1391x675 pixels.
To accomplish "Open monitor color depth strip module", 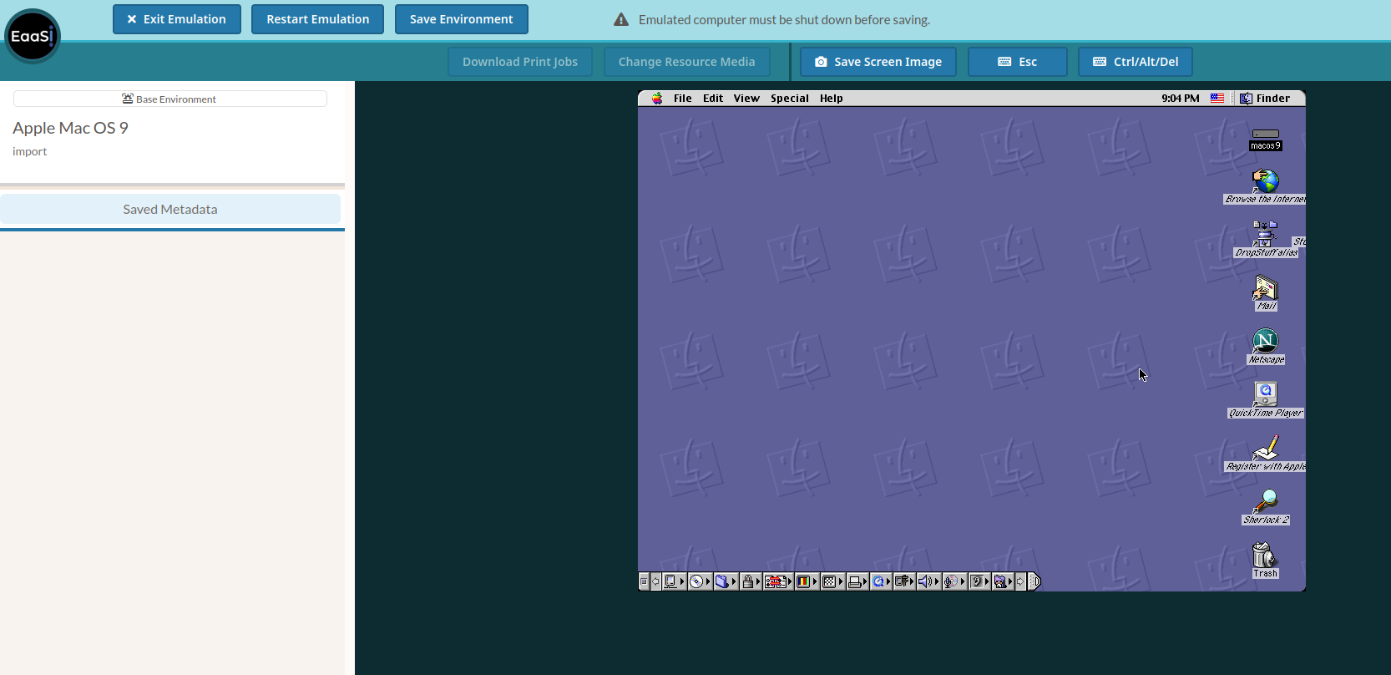I will coord(807,581).
